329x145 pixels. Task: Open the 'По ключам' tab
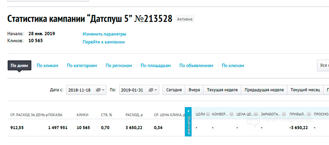pos(233,65)
